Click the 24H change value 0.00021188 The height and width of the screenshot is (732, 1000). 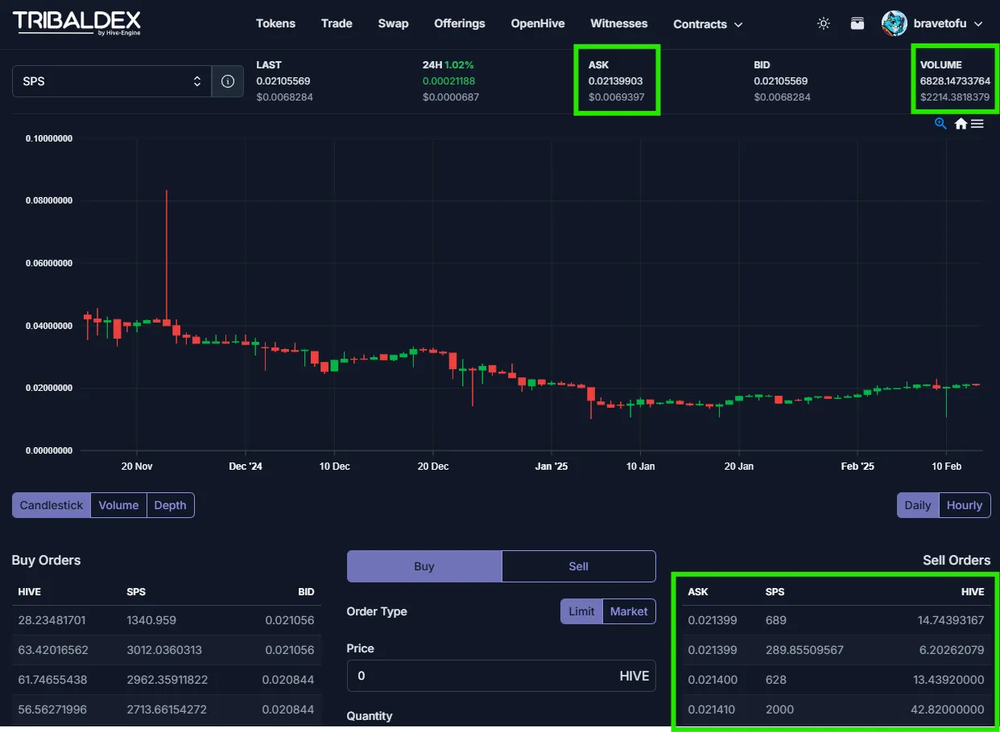[448, 81]
